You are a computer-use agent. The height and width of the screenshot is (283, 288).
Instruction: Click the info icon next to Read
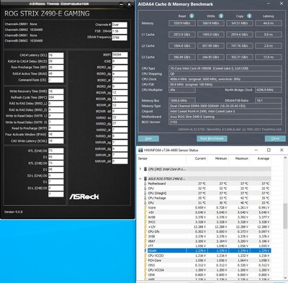(192, 16)
